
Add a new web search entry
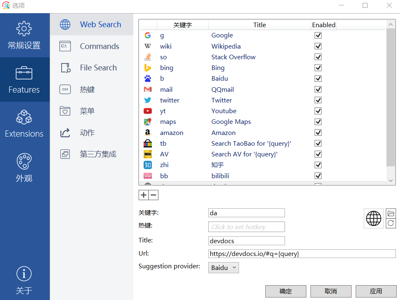pos(144,195)
